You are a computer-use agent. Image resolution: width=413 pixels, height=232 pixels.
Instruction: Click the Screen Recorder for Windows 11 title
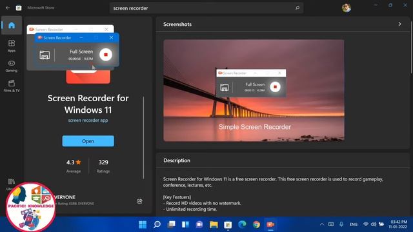pyautogui.click(x=88, y=104)
